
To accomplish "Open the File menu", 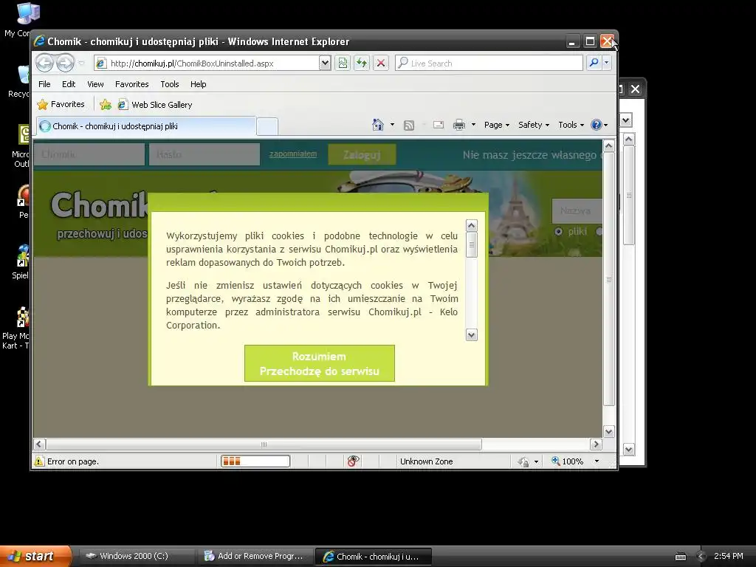I will click(44, 84).
